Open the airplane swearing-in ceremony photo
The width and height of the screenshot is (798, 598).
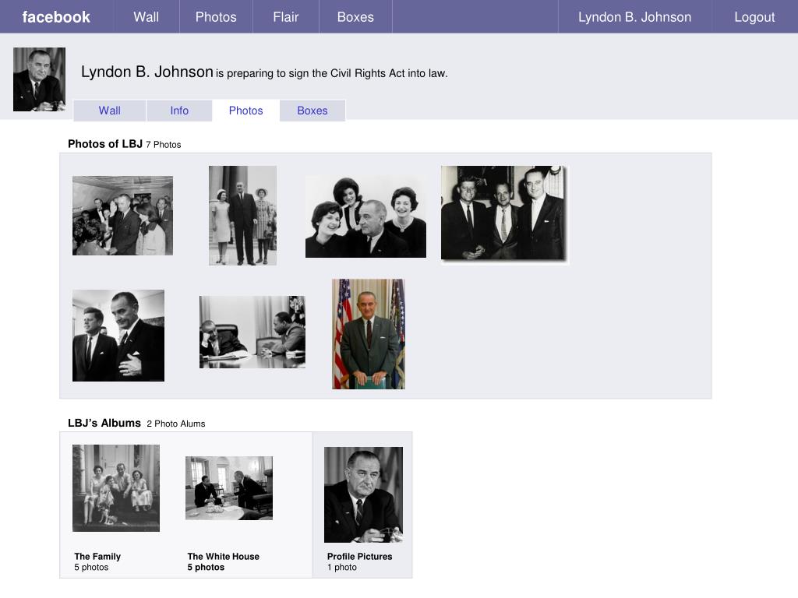pos(122,216)
